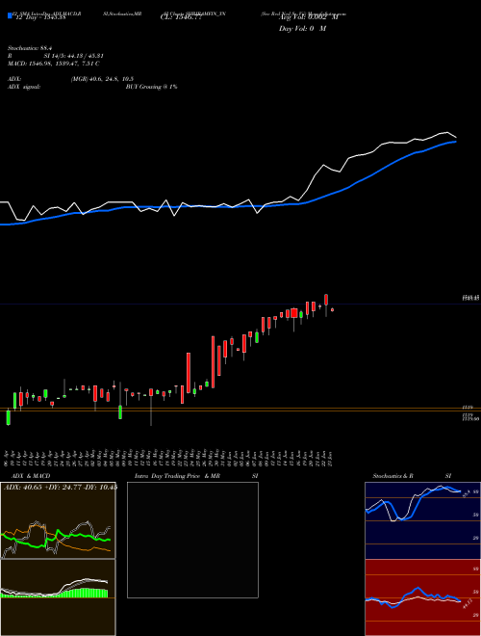Viewport: 481px width, 636px height.
Task: Click the ADX & MACD panel title
Action: [31, 476]
